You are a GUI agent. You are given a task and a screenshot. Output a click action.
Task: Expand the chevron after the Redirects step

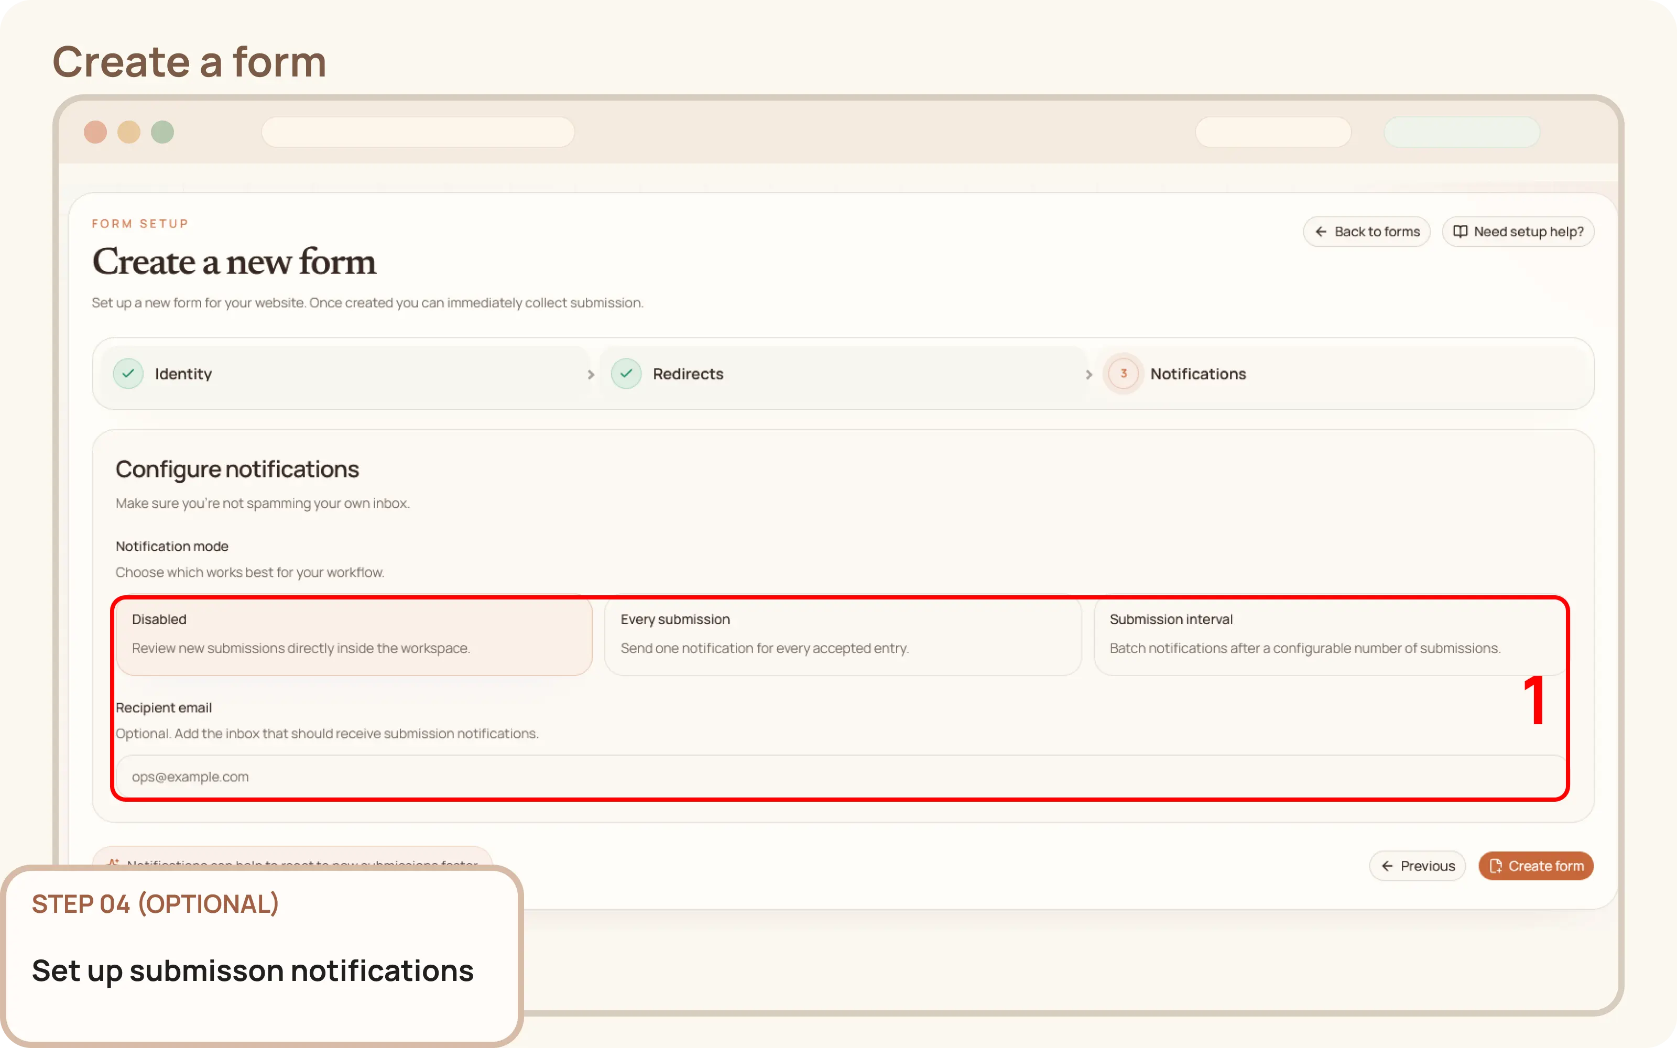(1088, 374)
